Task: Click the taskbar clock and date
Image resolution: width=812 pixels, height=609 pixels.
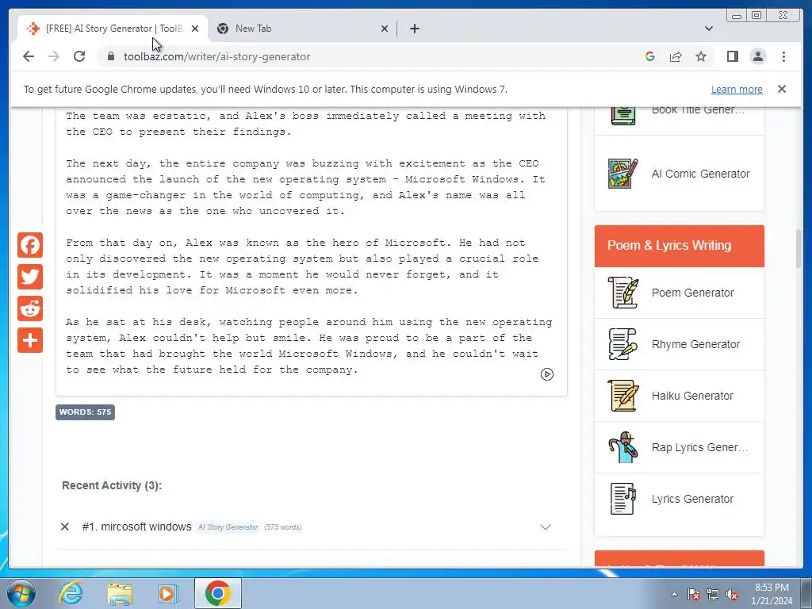Action: (771, 594)
